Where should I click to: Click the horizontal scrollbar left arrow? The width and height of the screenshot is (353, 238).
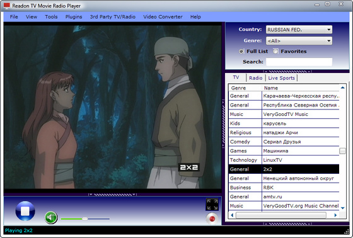pyautogui.click(x=232, y=215)
